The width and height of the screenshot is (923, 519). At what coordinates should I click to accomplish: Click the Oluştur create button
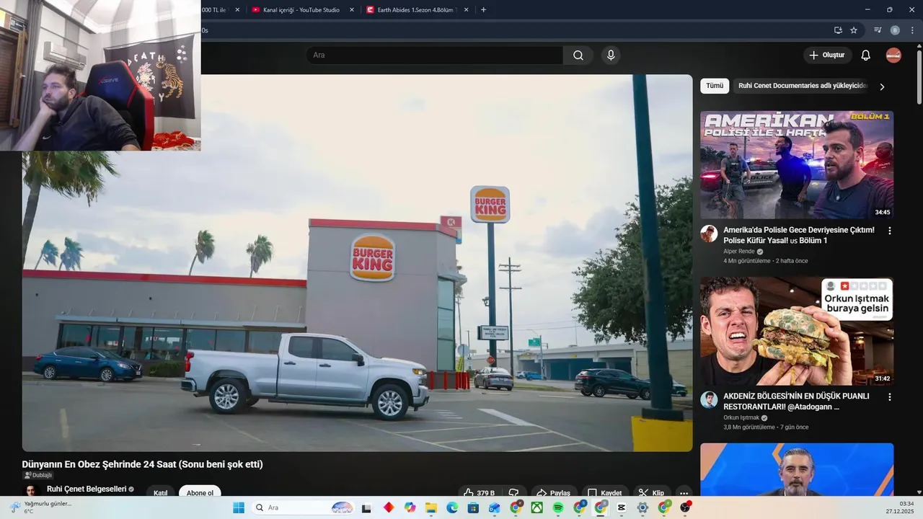(x=828, y=56)
